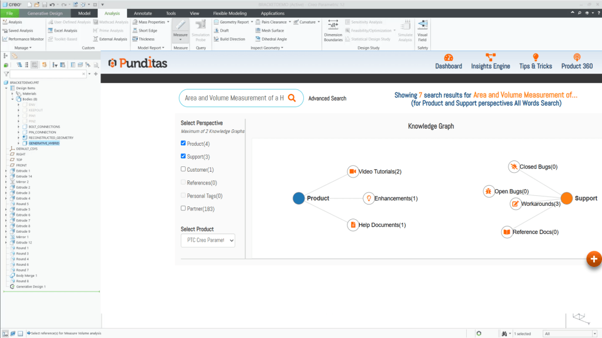Screen dimensions: 602x338
Task: Uncheck the Support perspective checkbox
Action: pyautogui.click(x=183, y=156)
